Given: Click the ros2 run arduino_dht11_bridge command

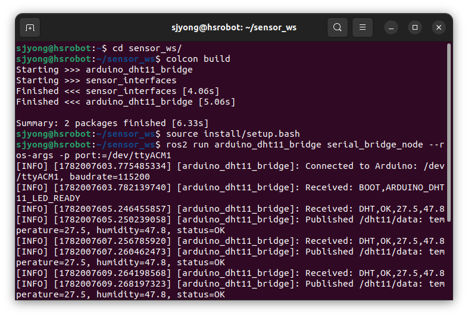Looking at the screenshot, I should (230, 150).
